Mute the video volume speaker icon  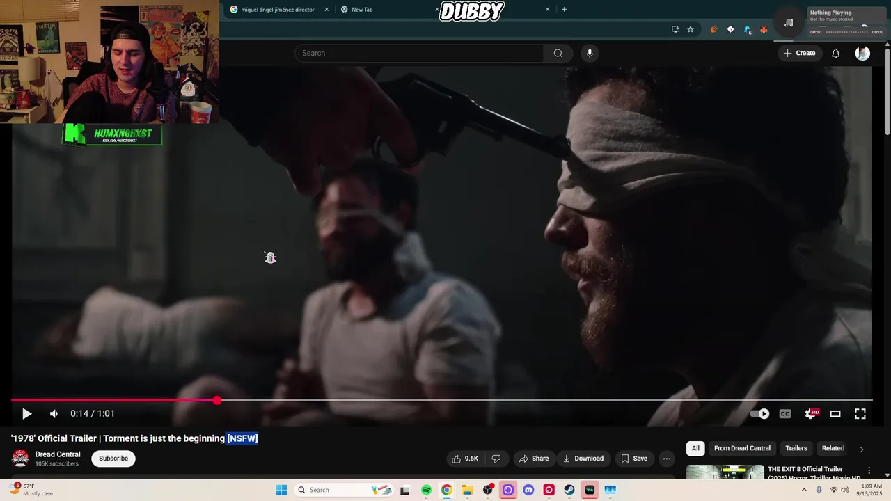54,414
